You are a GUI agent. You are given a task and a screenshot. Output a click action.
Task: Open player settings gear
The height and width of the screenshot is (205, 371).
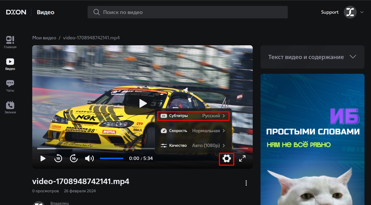pos(227,158)
